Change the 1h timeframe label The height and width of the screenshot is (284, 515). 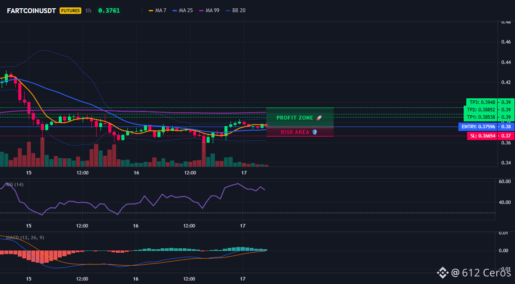88,10
